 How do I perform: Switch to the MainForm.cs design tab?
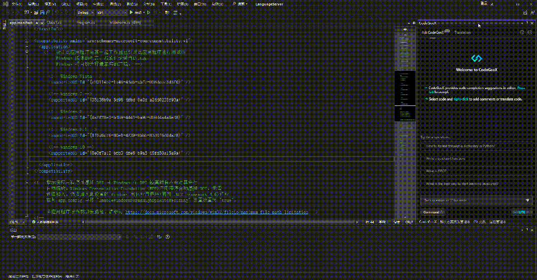point(125,22)
